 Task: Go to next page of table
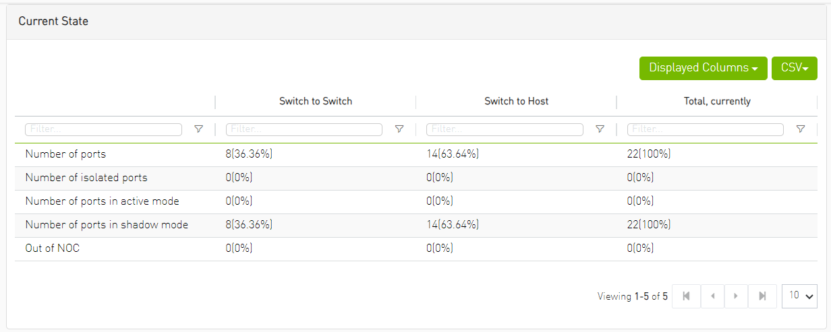(x=737, y=296)
